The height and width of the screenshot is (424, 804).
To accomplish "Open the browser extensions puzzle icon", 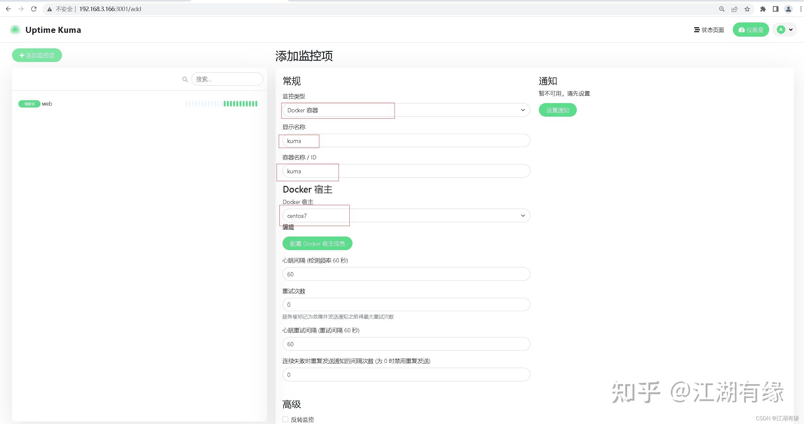I will pos(763,9).
